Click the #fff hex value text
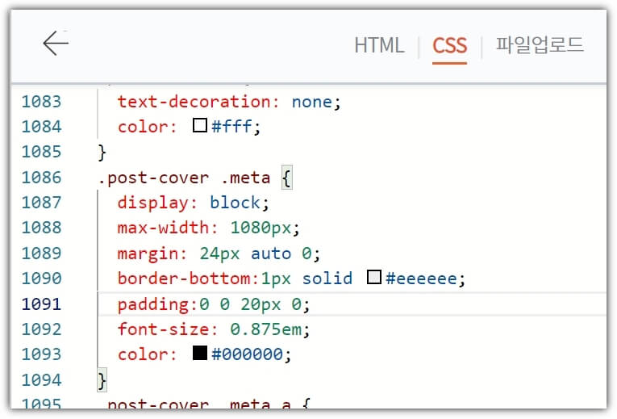617x419 pixels. click(x=231, y=127)
